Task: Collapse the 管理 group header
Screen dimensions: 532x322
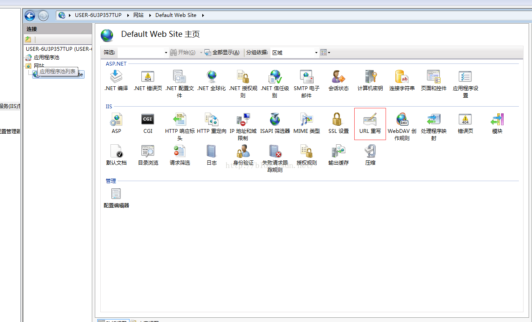Action: pos(110,181)
